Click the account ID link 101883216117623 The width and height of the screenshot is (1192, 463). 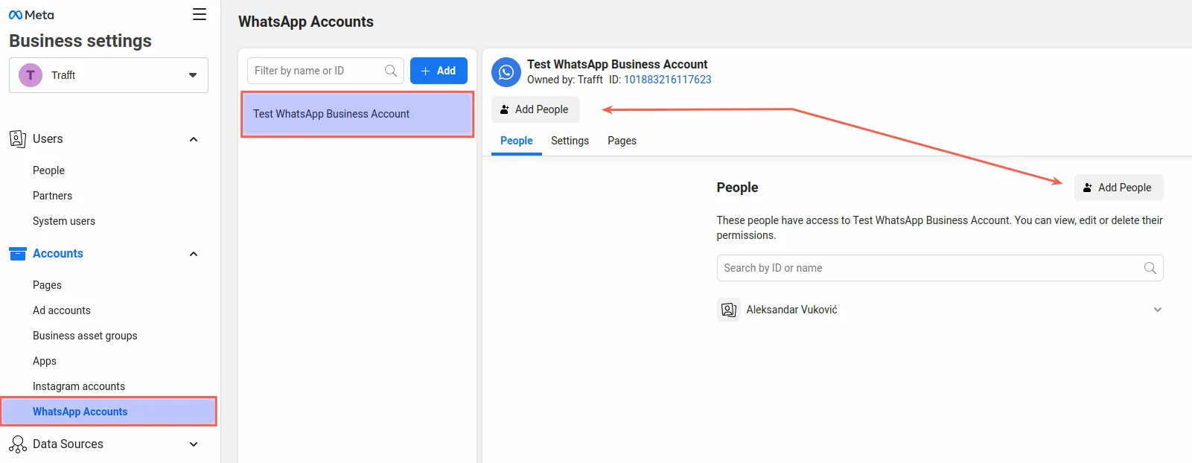coord(667,80)
